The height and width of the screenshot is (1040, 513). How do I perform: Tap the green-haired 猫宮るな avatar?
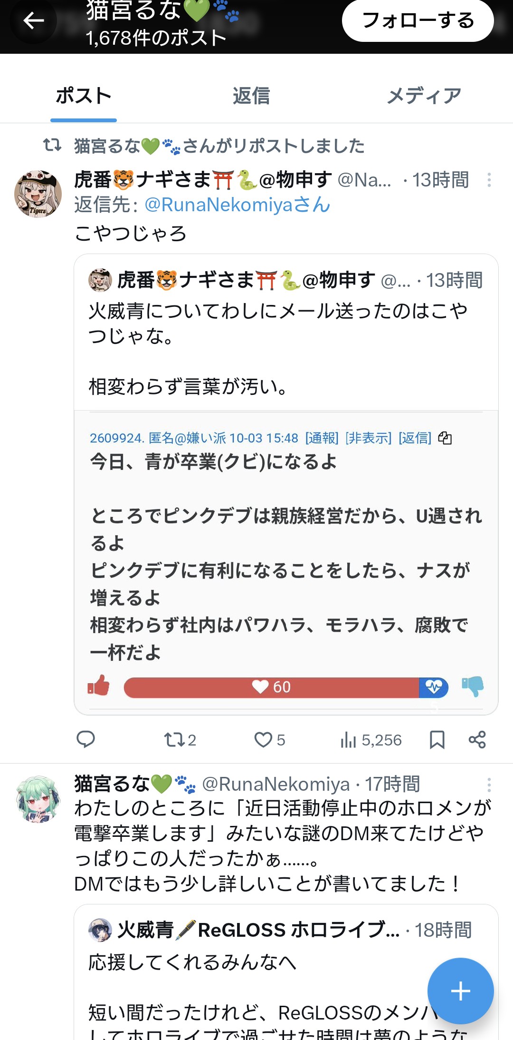point(38,799)
